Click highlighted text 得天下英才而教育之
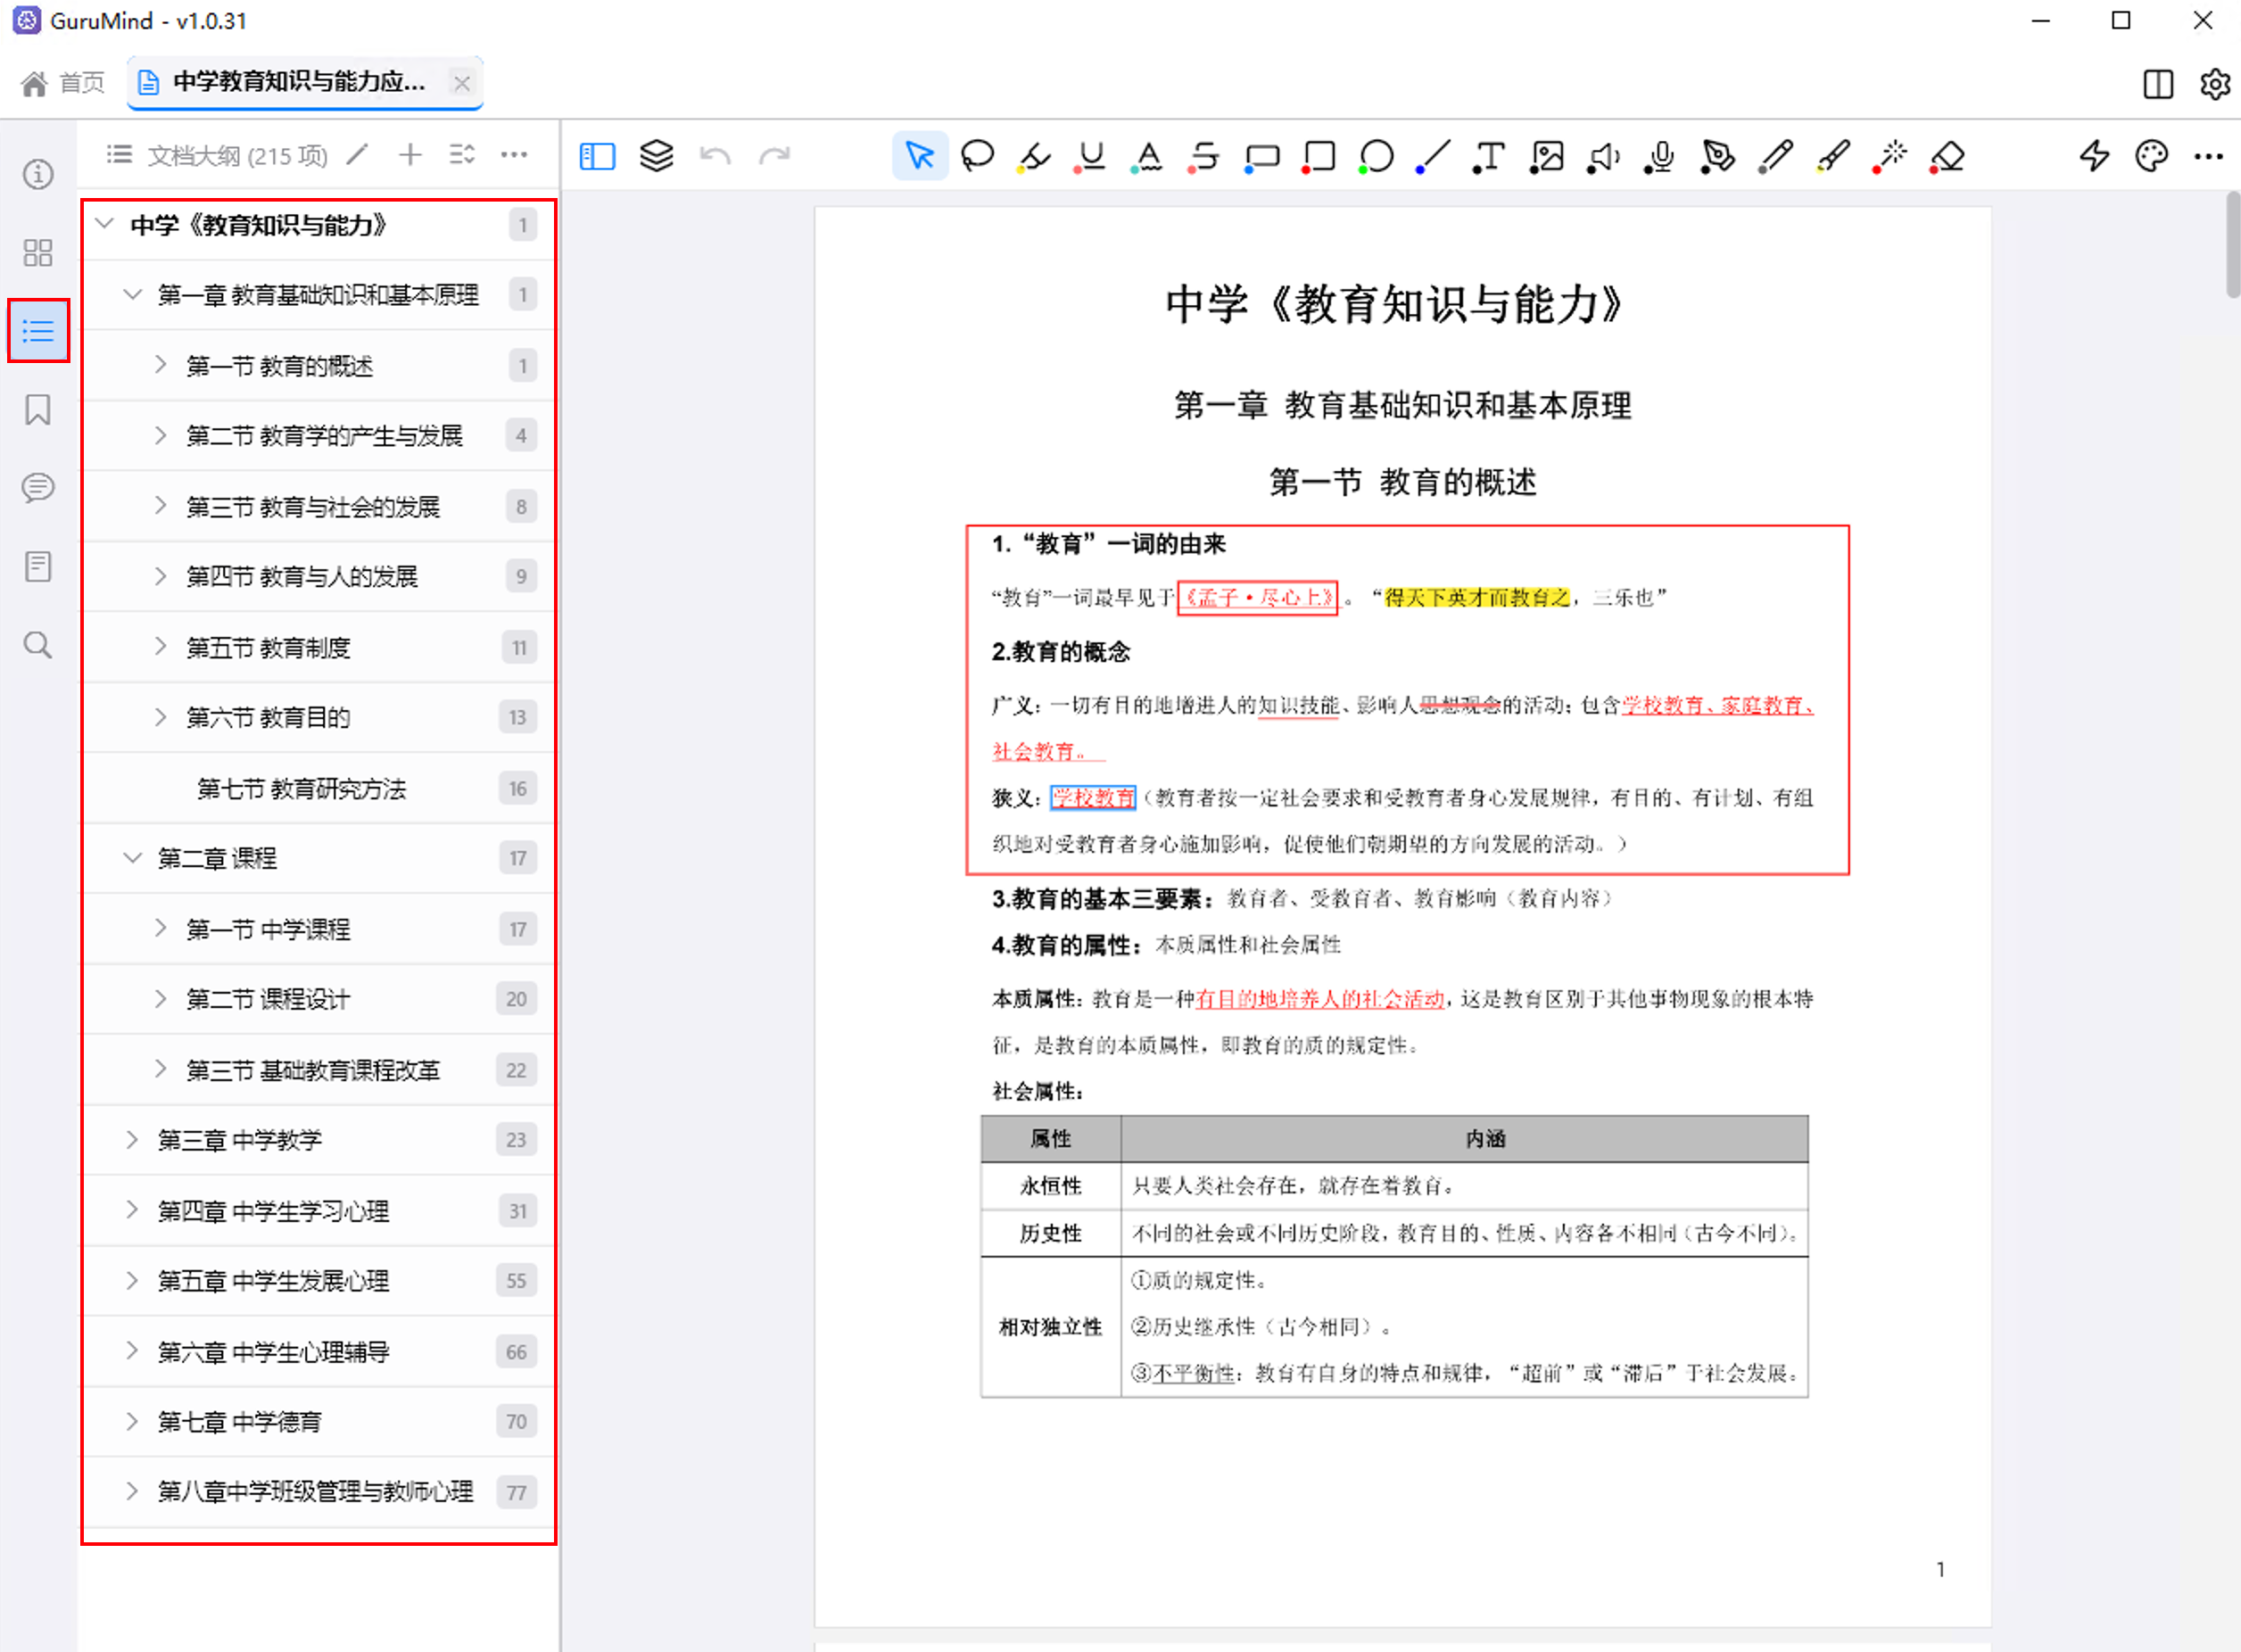Screen dimensions: 2241x1652 tap(1477, 598)
